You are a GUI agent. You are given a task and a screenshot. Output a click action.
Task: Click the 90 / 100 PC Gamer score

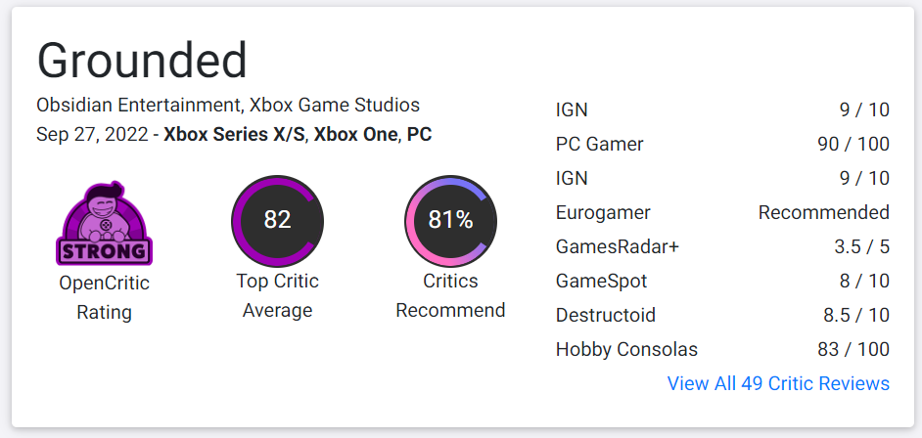tap(853, 144)
